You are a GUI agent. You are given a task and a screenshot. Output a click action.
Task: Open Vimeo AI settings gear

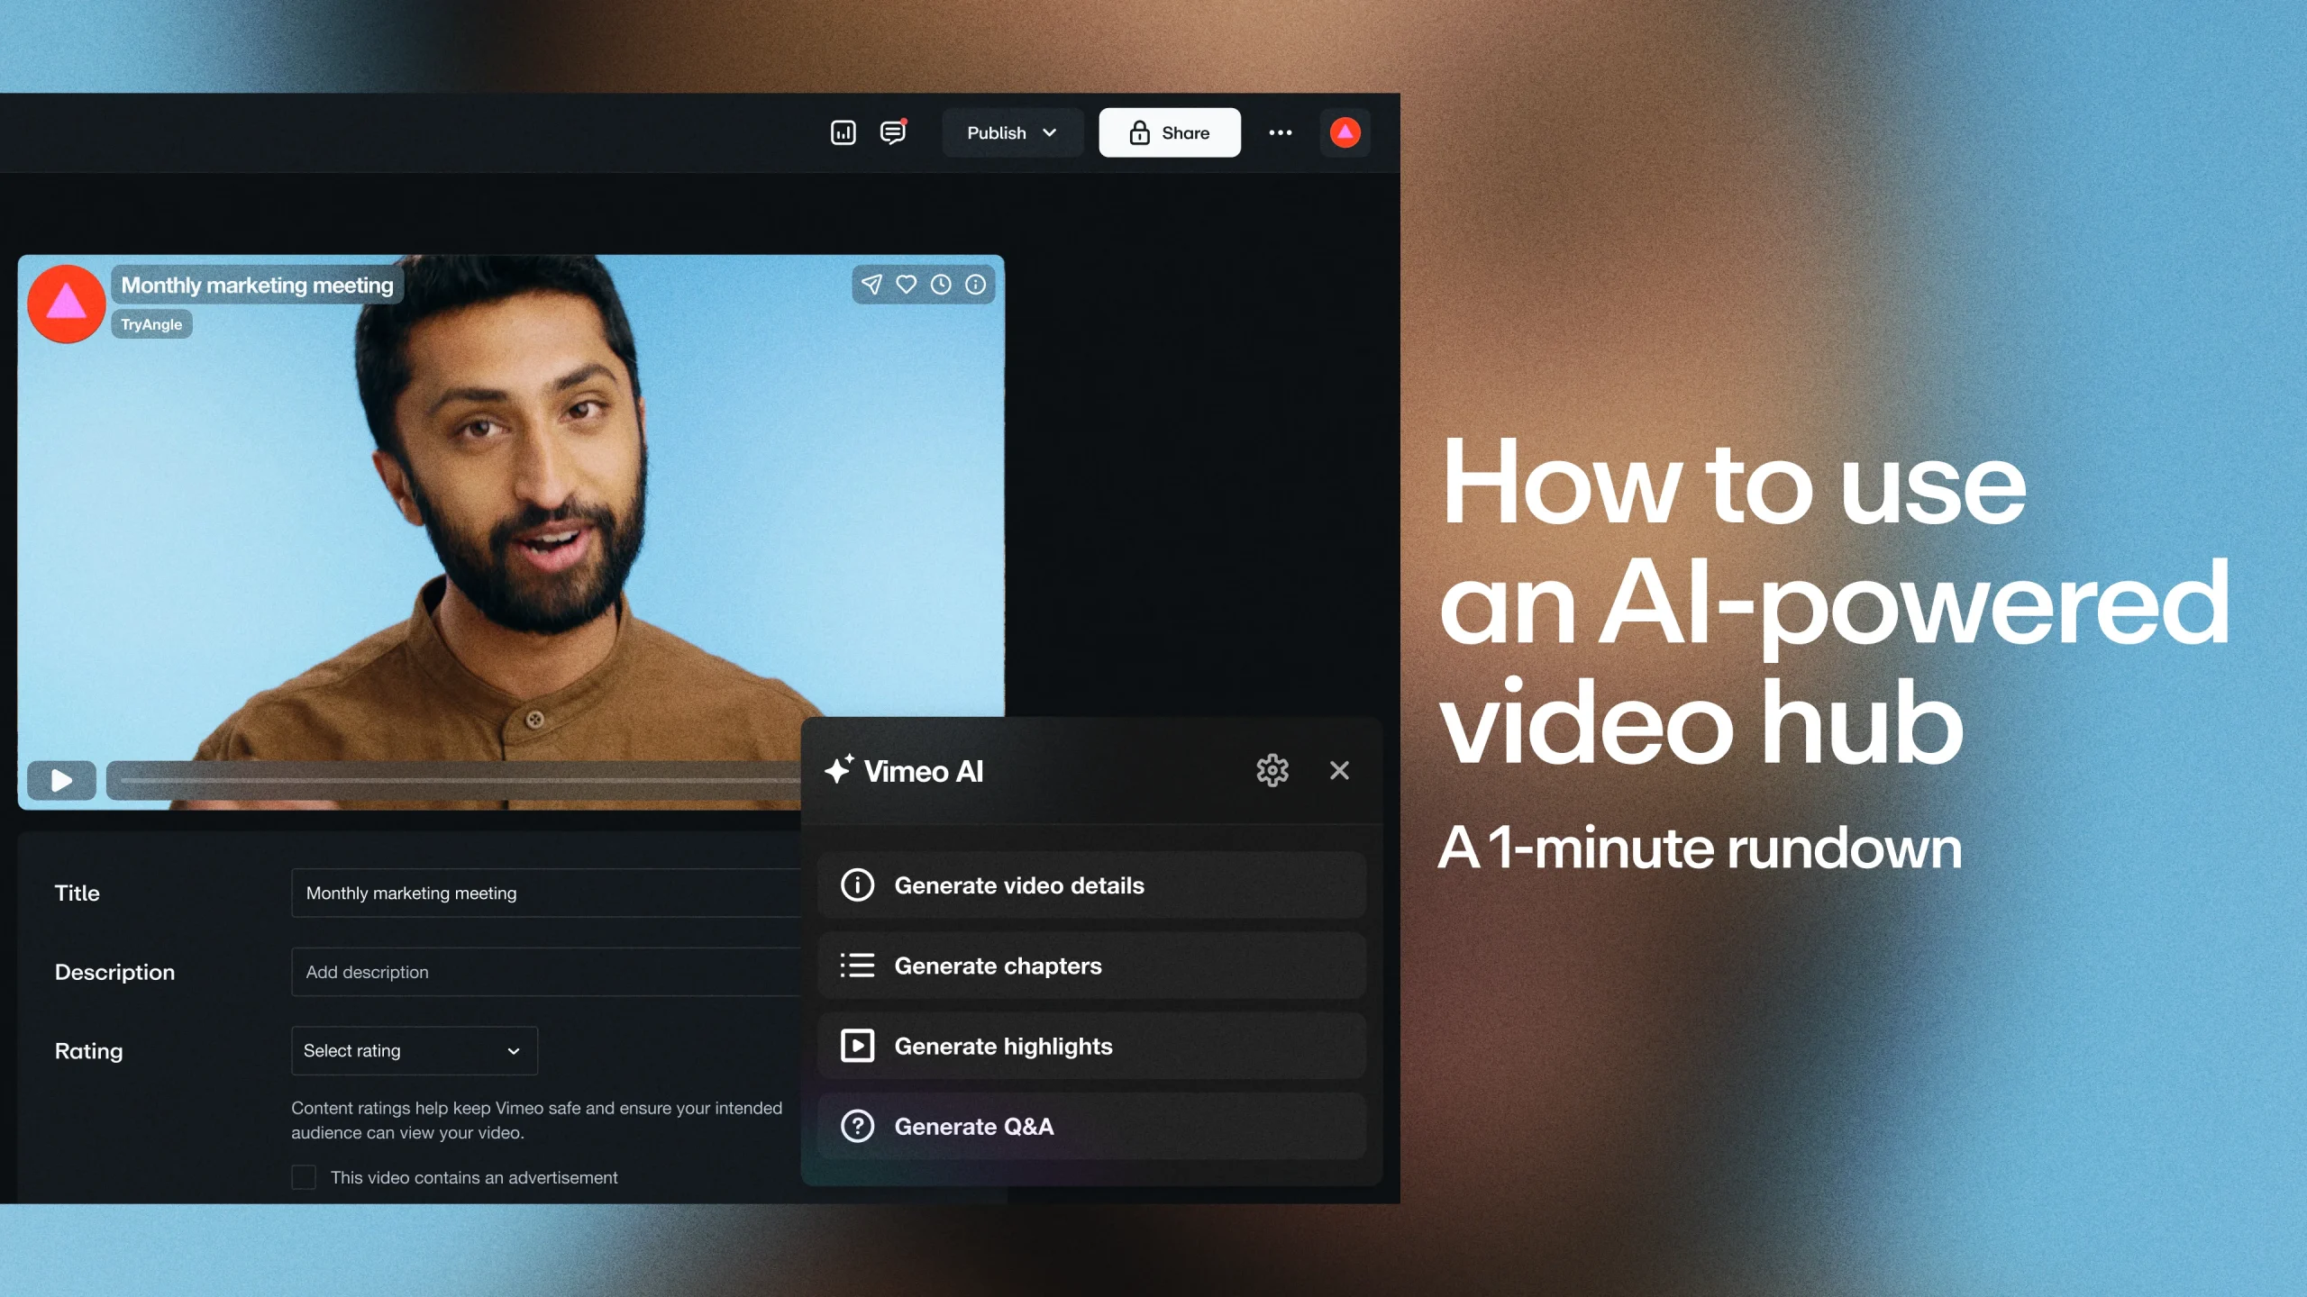click(x=1272, y=770)
